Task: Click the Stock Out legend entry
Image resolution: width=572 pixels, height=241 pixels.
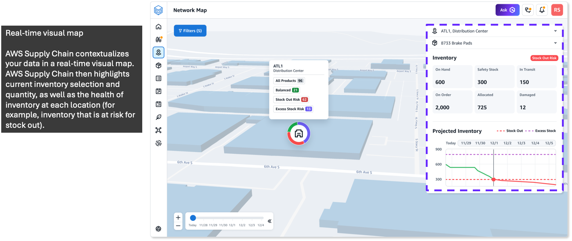Action: click(x=510, y=131)
